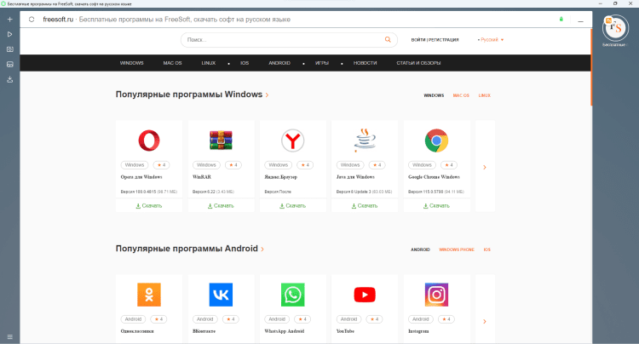639x344 pixels.
Task: Open the Opera для Windows title link
Action: point(141,177)
